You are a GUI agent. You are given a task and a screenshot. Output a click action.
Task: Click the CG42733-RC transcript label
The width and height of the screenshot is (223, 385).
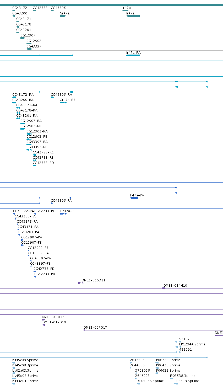click(43, 152)
